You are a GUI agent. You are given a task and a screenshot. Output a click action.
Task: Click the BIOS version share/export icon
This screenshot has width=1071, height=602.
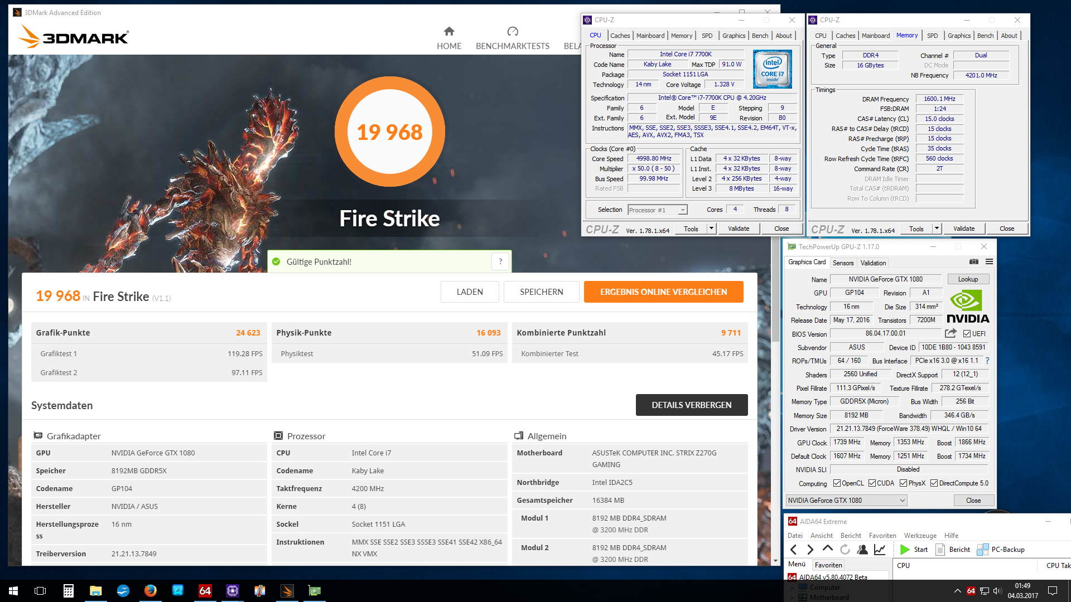(x=951, y=333)
